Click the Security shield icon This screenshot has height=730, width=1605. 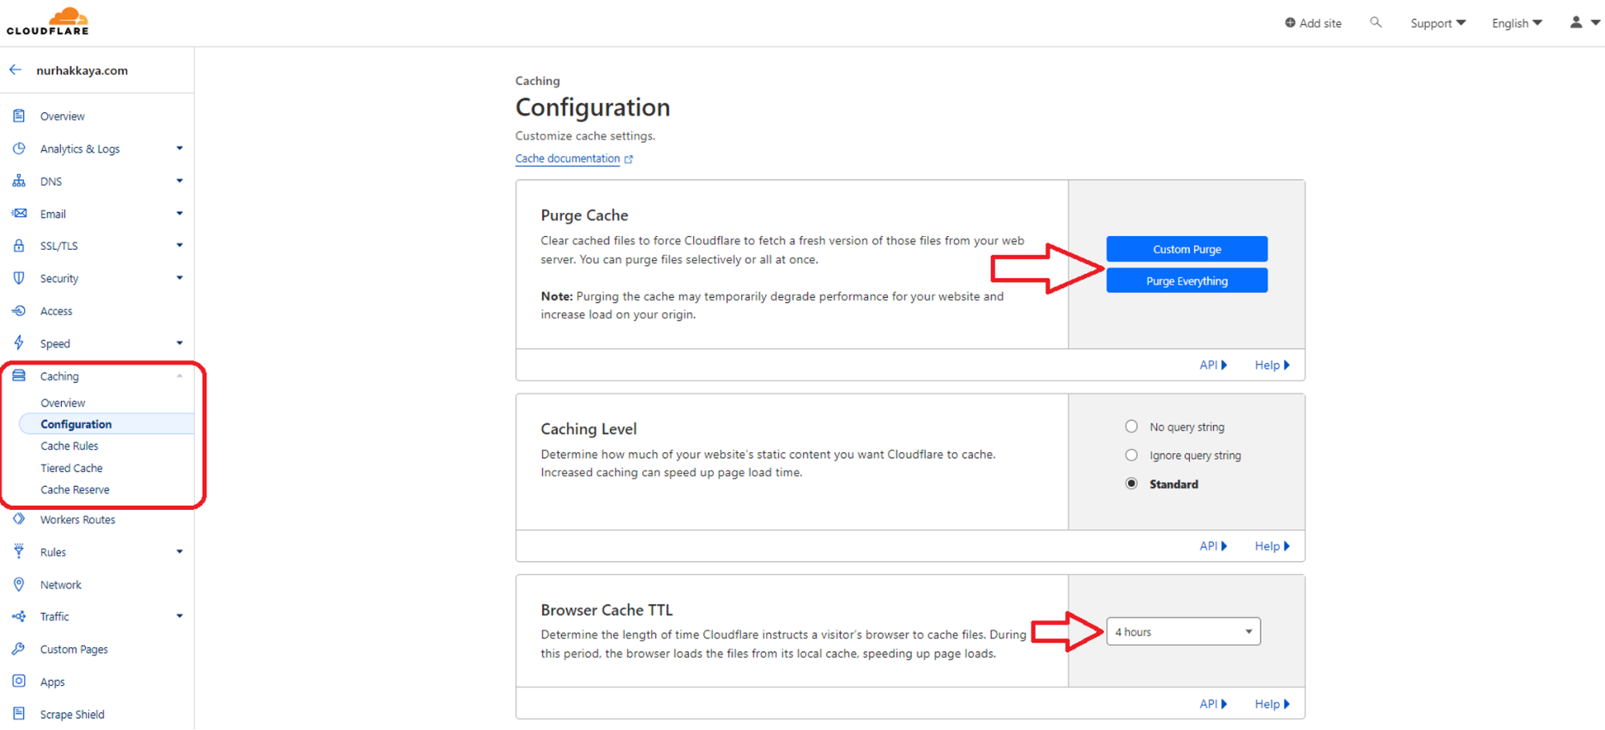[x=19, y=278]
